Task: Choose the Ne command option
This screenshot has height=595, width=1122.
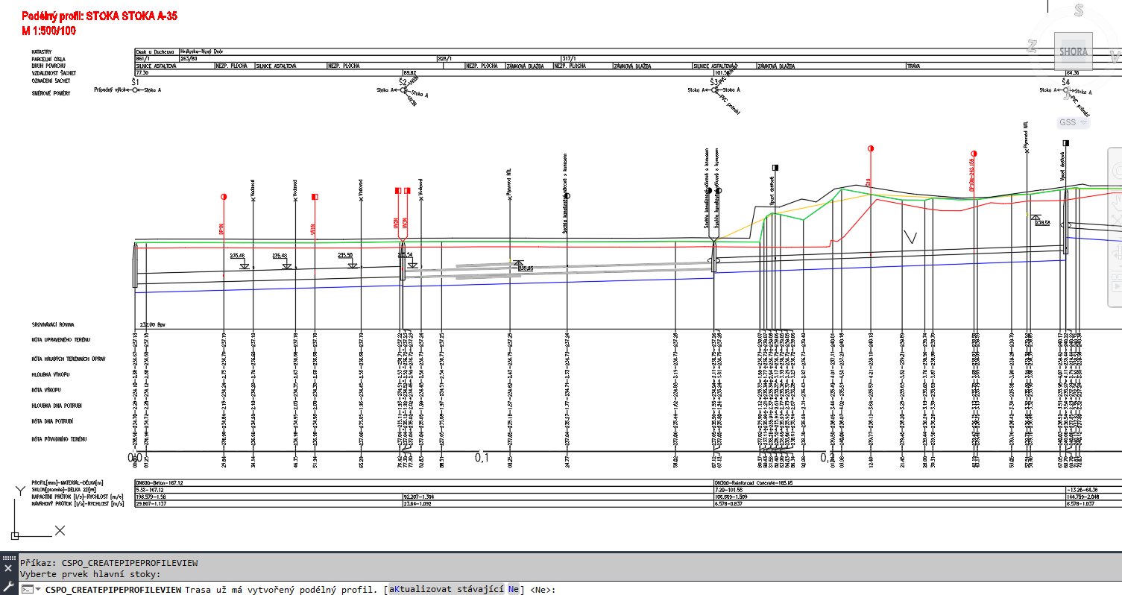Action: pyautogui.click(x=514, y=589)
